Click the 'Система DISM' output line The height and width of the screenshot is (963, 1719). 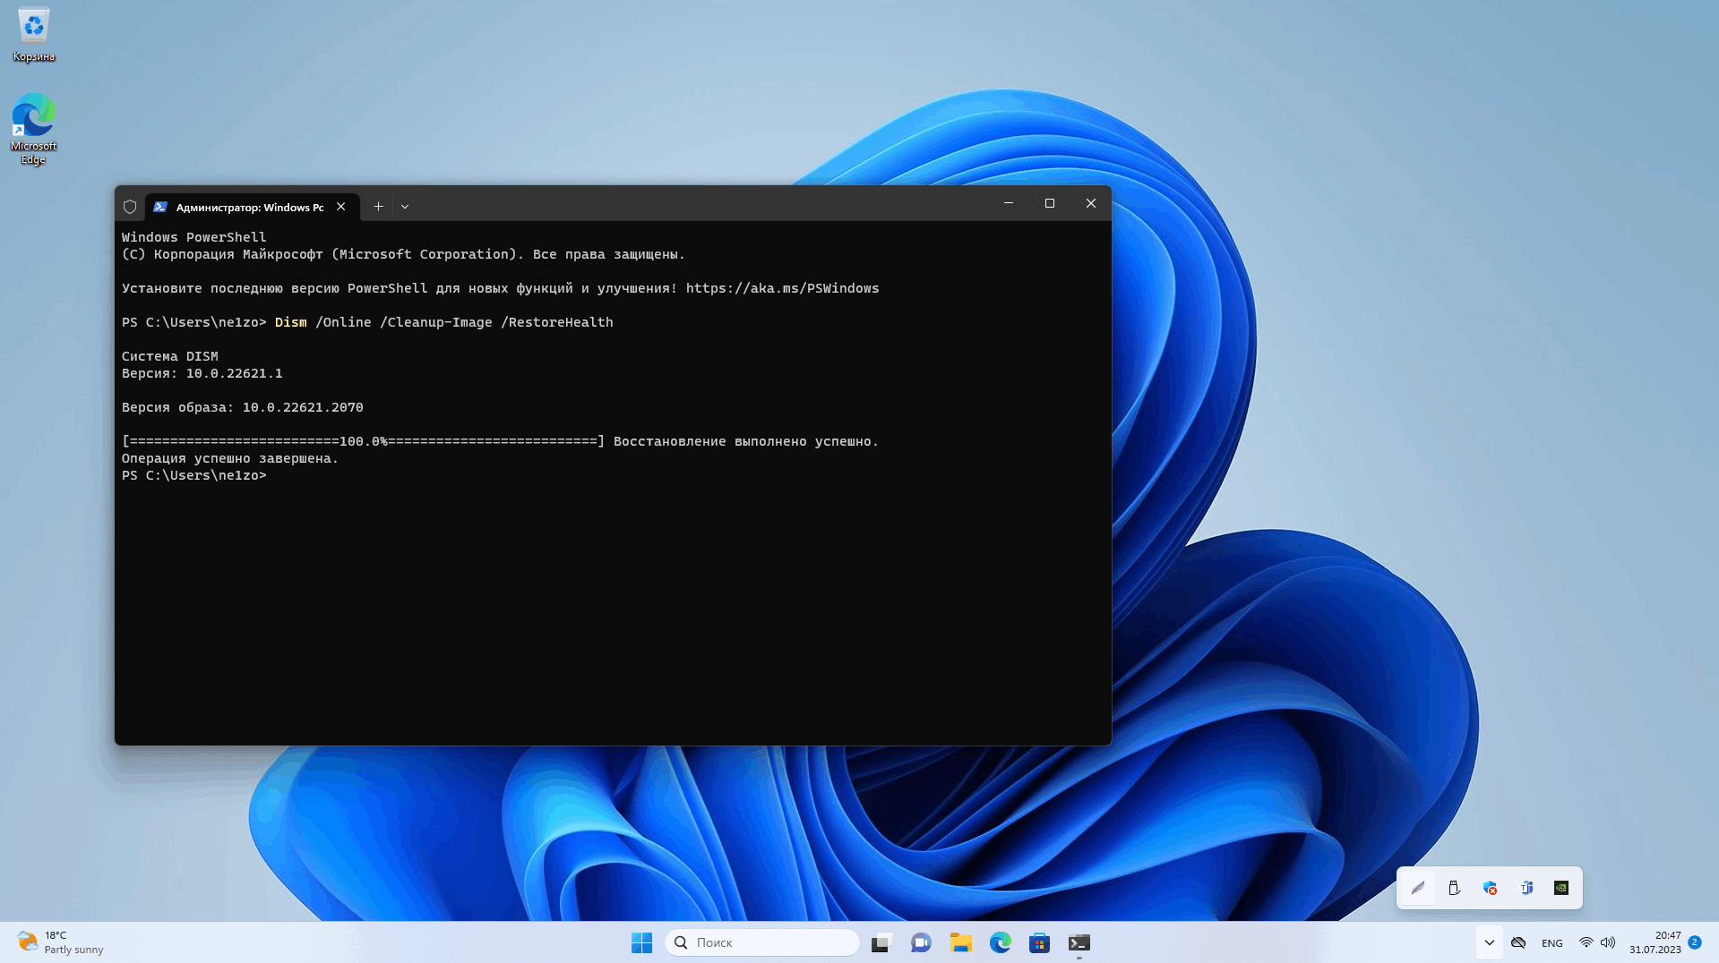(170, 356)
